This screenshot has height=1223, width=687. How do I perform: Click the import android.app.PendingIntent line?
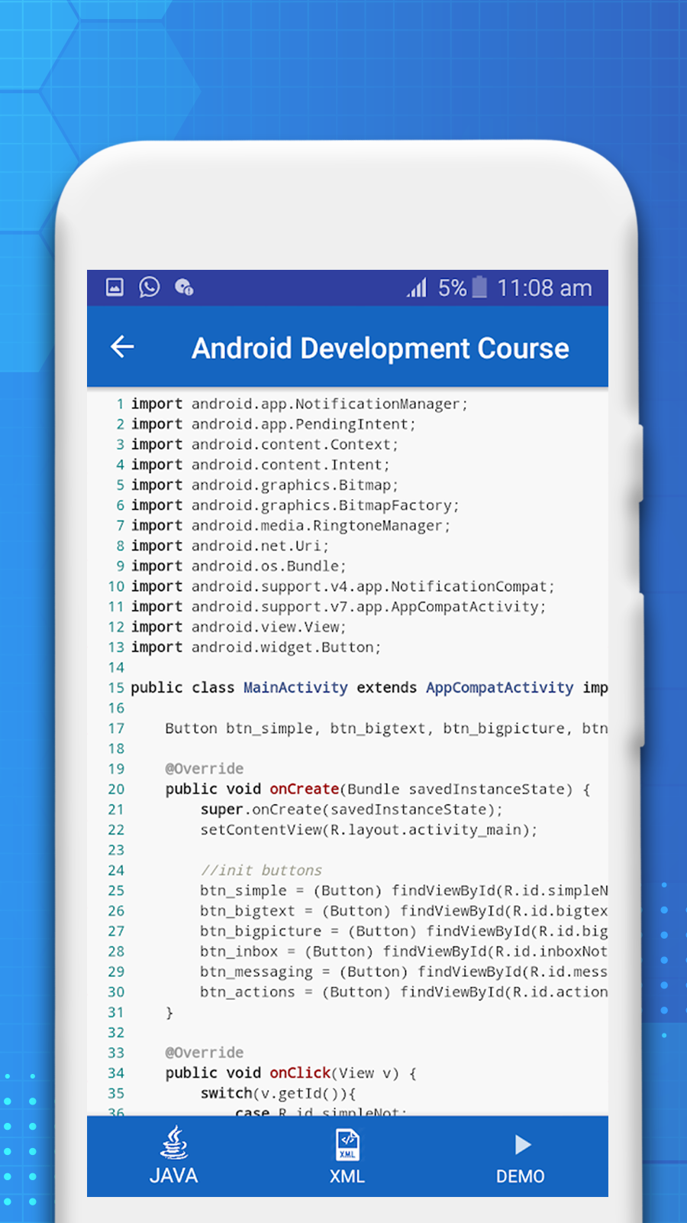(x=273, y=424)
